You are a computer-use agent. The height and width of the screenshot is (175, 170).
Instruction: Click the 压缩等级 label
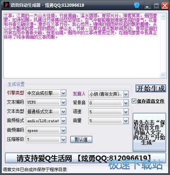[16, 140]
